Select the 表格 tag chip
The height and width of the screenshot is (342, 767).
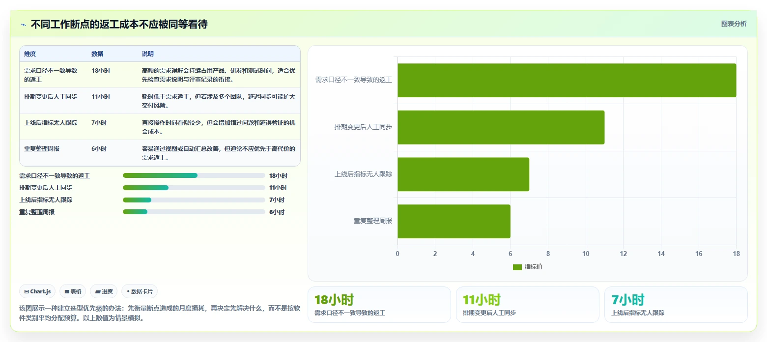pyautogui.click(x=73, y=291)
